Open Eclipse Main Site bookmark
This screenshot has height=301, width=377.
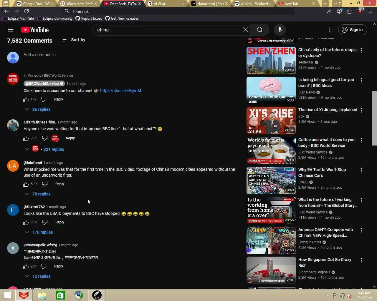18,18
